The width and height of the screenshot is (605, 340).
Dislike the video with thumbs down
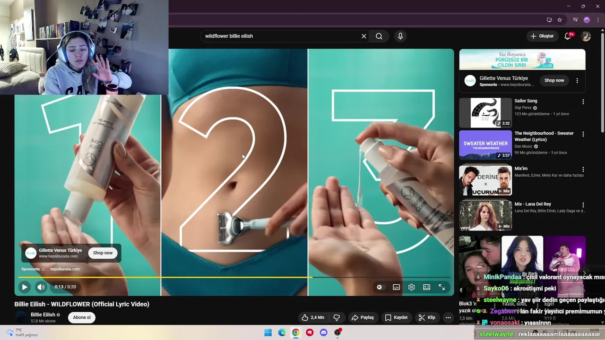click(337, 317)
